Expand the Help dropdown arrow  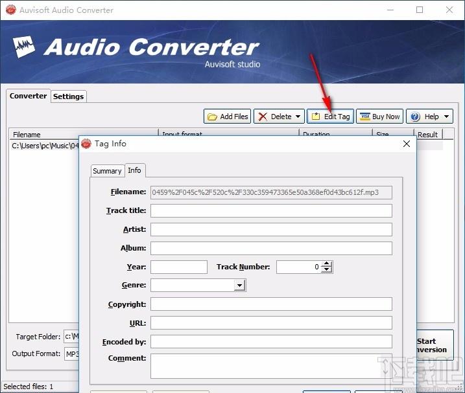tap(446, 117)
